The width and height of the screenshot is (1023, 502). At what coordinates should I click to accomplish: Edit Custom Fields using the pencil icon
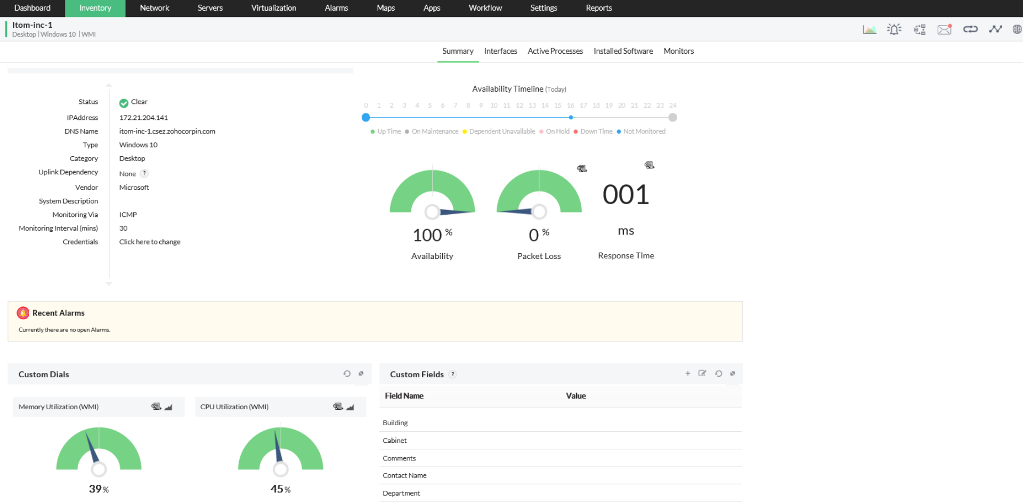coord(702,374)
